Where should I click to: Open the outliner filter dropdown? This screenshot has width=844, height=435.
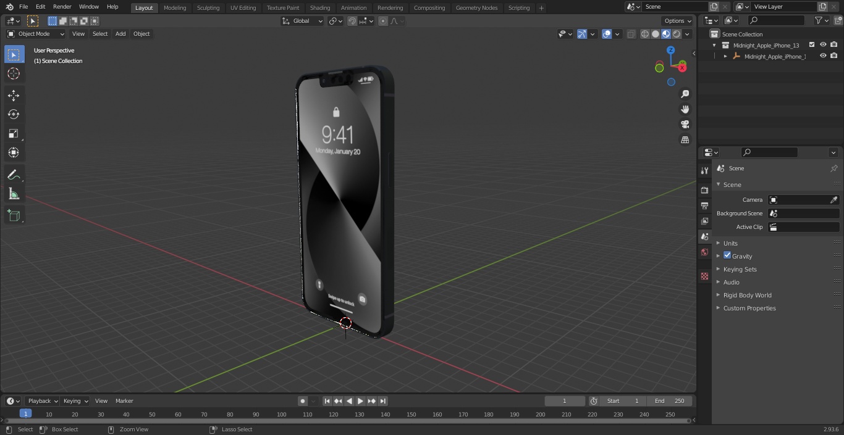click(x=821, y=20)
